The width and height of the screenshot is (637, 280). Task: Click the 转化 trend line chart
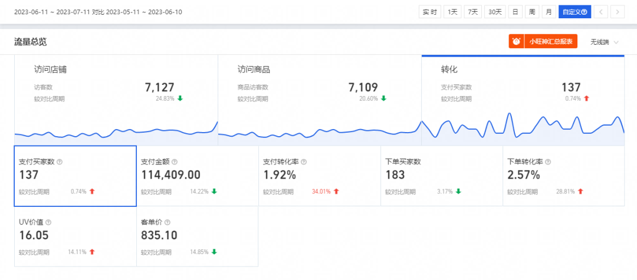click(x=523, y=126)
